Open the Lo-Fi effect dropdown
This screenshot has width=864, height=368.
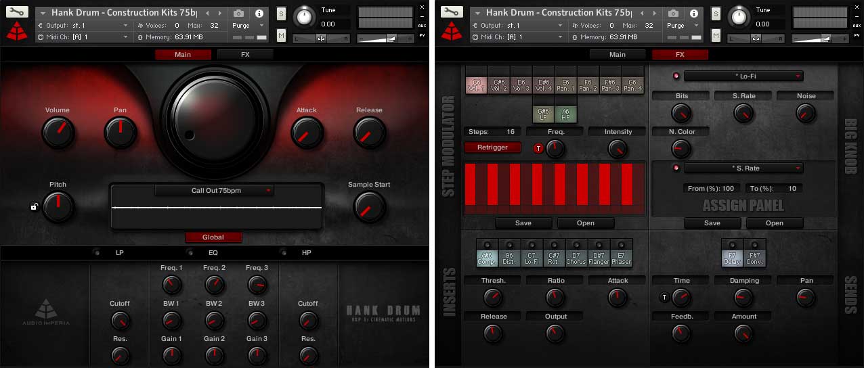(743, 76)
